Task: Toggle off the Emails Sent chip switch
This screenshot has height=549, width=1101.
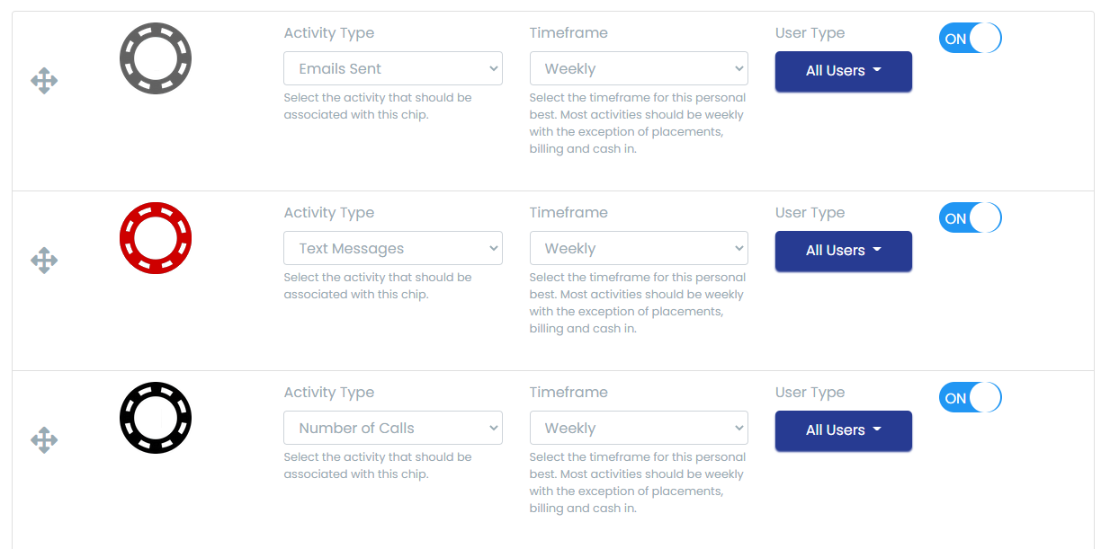Action: click(x=970, y=39)
